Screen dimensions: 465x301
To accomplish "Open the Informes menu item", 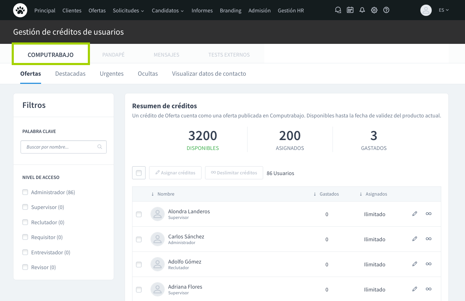I will coord(202,11).
